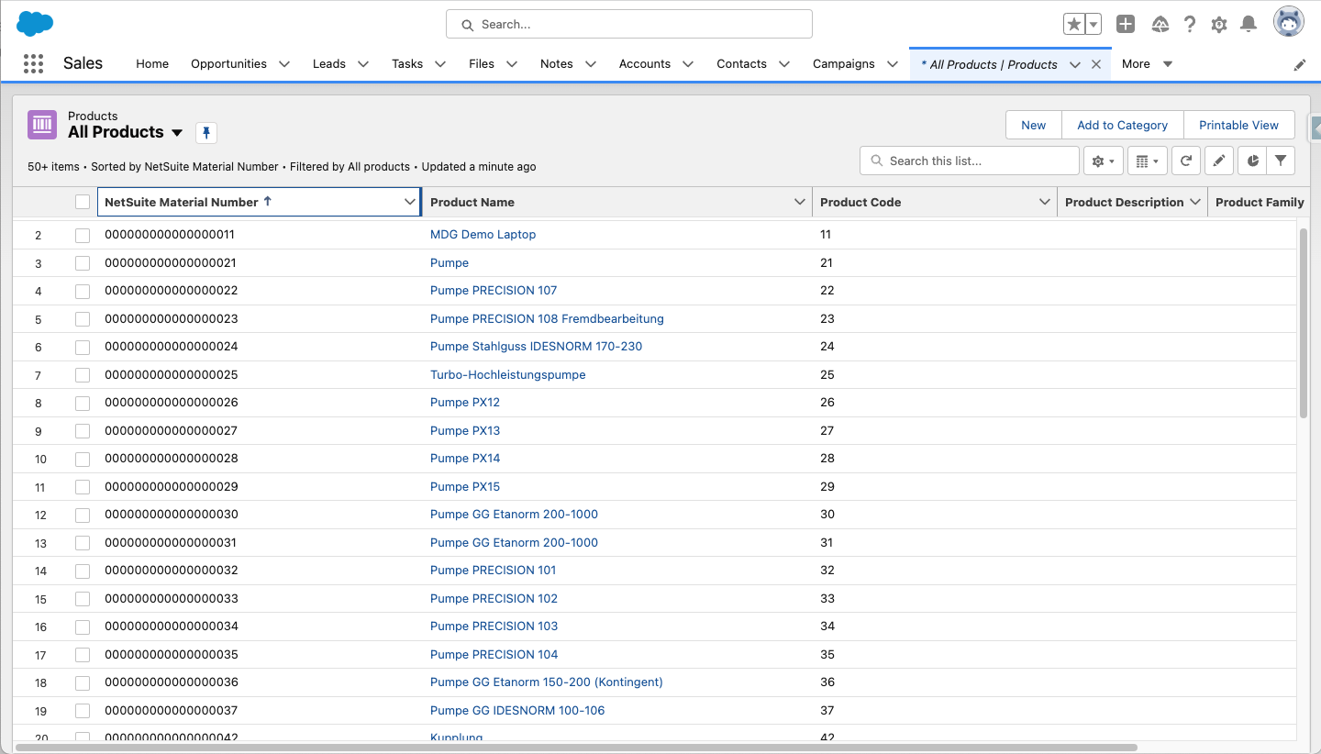Image resolution: width=1321 pixels, height=754 pixels.
Task: Click Product Code cell 37
Action: click(827, 711)
